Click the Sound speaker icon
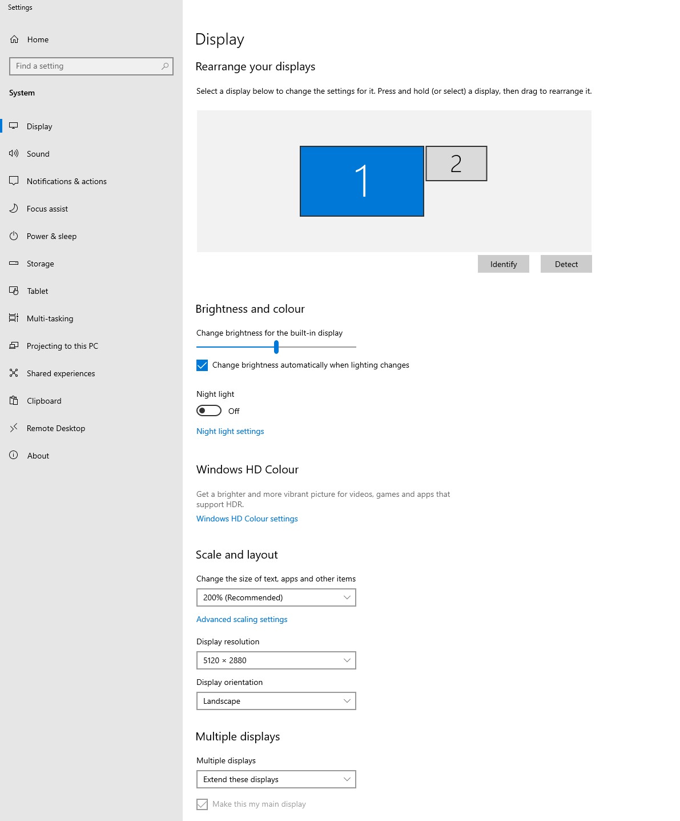 14,154
